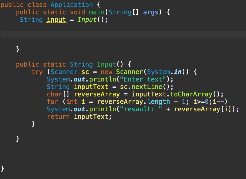Click the 'for' keyword
Screen dimensions: 246x179
coord(53,102)
